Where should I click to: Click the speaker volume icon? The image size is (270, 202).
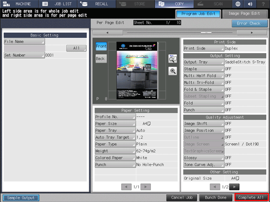(250, 4)
